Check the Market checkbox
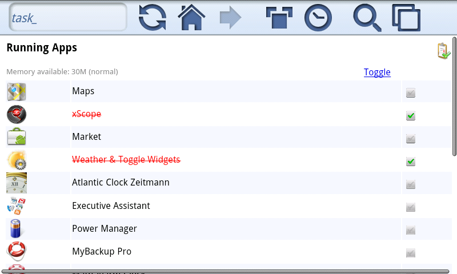Screen dimensions: 457x274 tap(411, 139)
